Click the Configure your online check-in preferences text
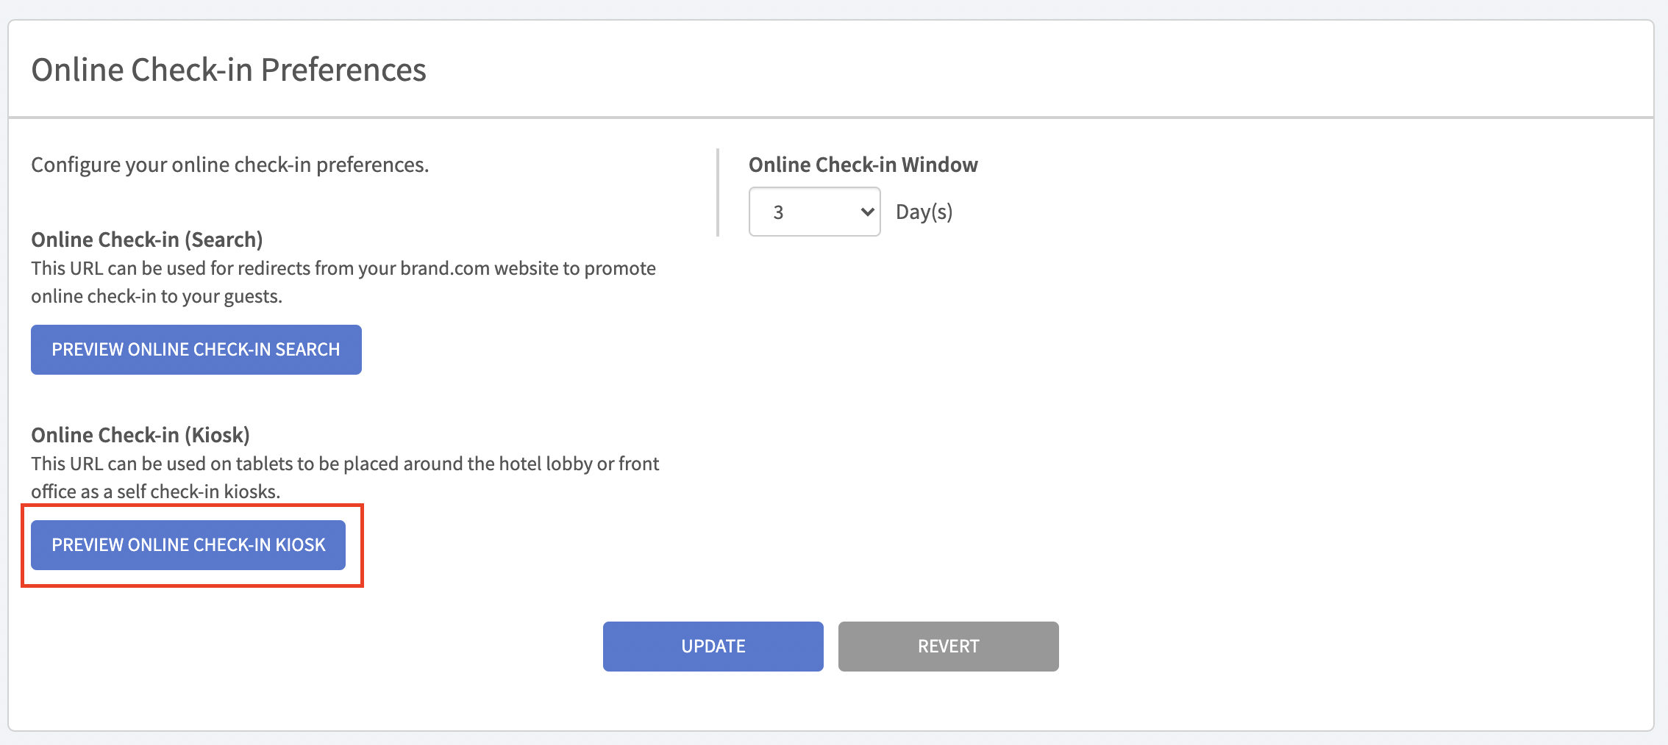This screenshot has width=1668, height=745. pyautogui.click(x=229, y=165)
